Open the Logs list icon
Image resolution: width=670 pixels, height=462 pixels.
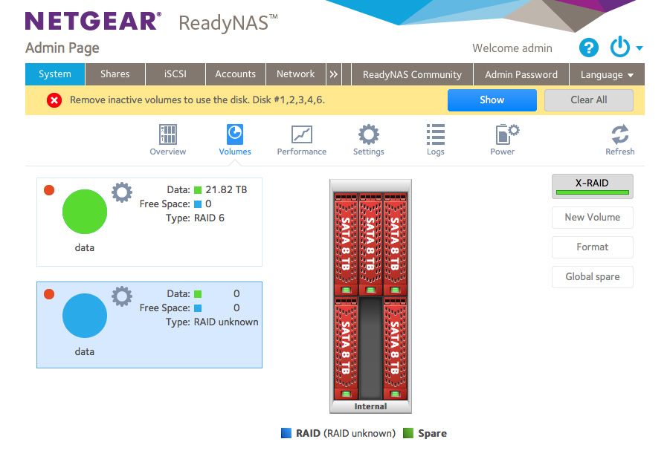(436, 140)
